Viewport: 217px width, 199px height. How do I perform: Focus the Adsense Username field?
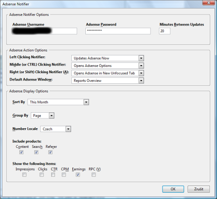point(44,31)
